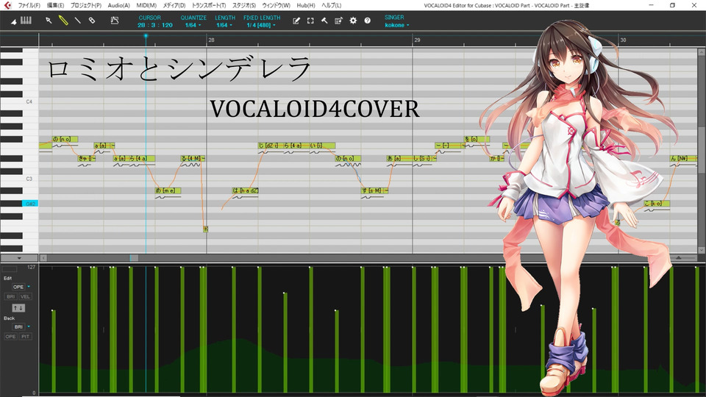This screenshot has width=706, height=397.
Task: Click down arrow of vertical scrollbar
Action: pyautogui.click(x=702, y=250)
